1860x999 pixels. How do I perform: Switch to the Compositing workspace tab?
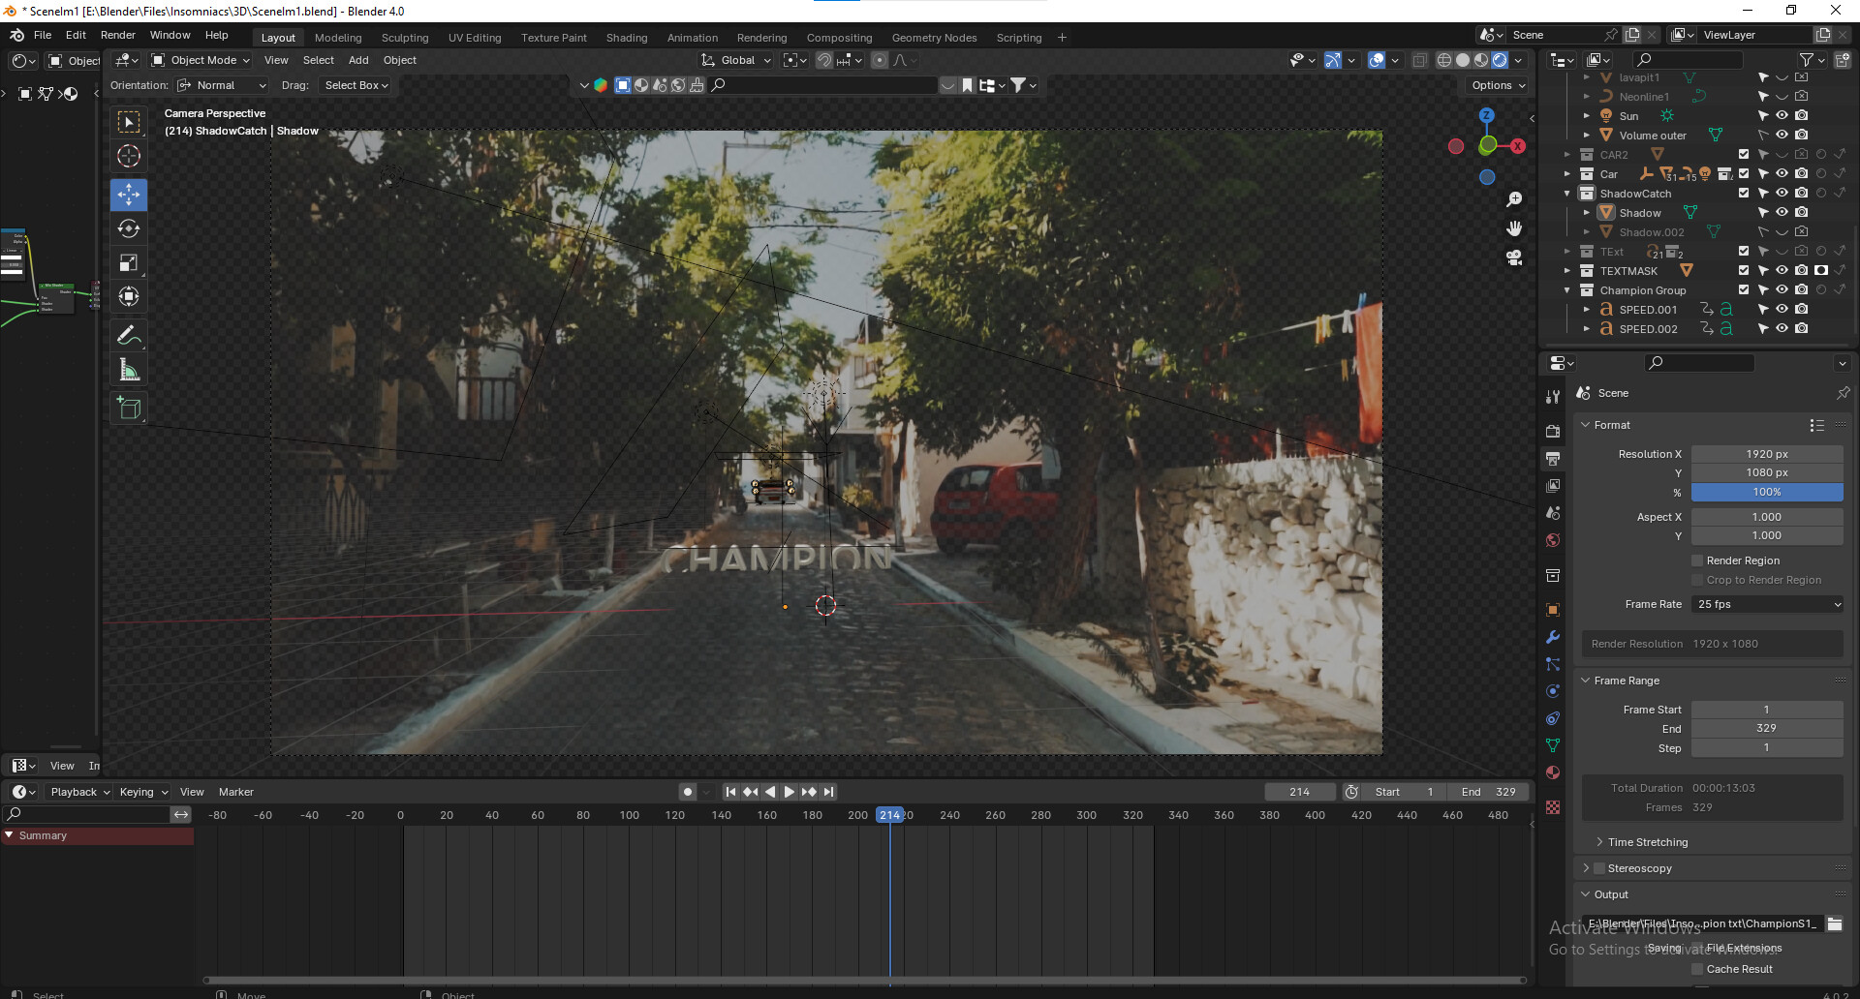click(839, 38)
